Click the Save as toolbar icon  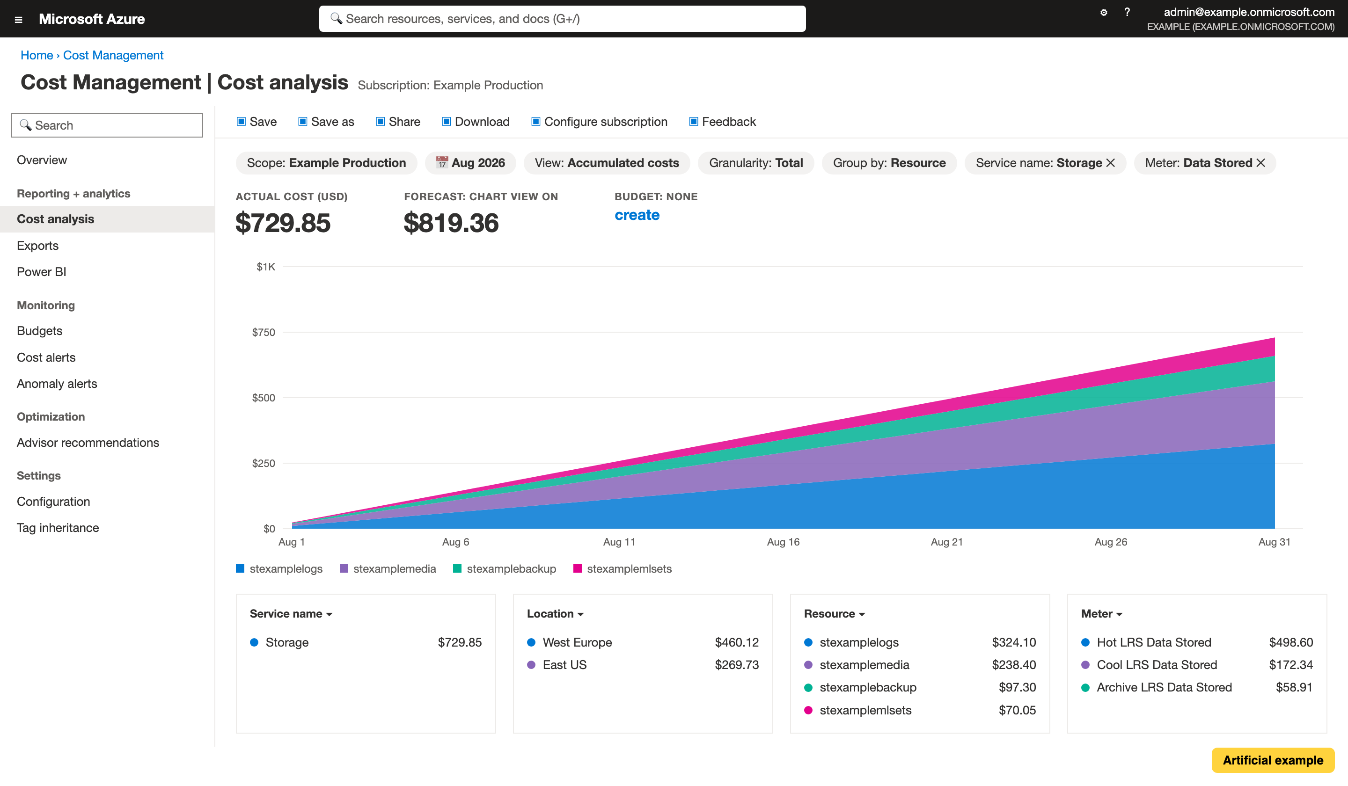pyautogui.click(x=303, y=121)
